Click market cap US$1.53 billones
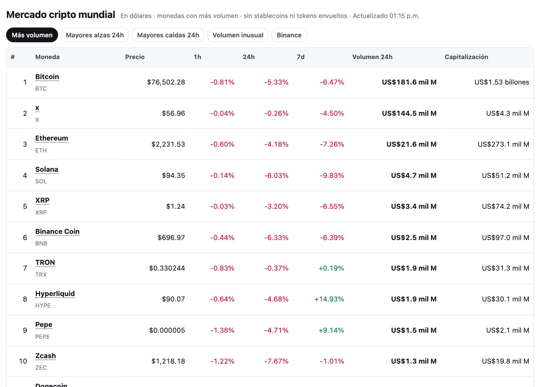The width and height of the screenshot is (540, 387). pyautogui.click(x=502, y=82)
